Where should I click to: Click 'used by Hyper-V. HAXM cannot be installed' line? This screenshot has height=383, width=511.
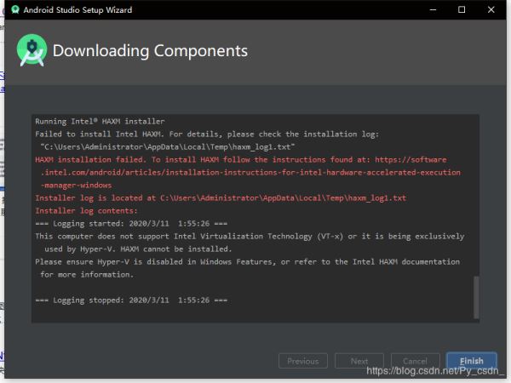[138, 249]
